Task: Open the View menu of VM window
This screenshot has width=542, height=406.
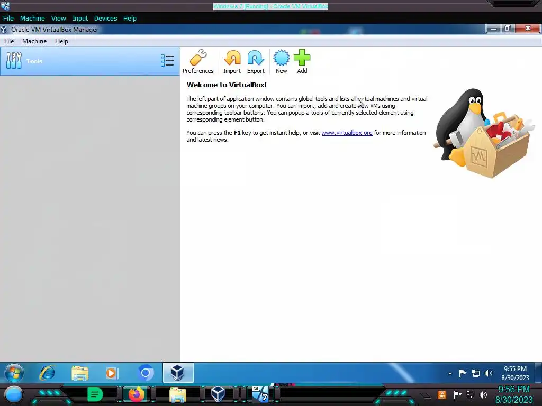Action: tap(58, 19)
